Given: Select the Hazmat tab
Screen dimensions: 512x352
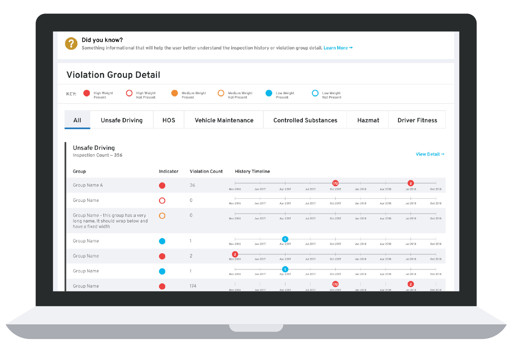Looking at the screenshot, I should (x=368, y=120).
